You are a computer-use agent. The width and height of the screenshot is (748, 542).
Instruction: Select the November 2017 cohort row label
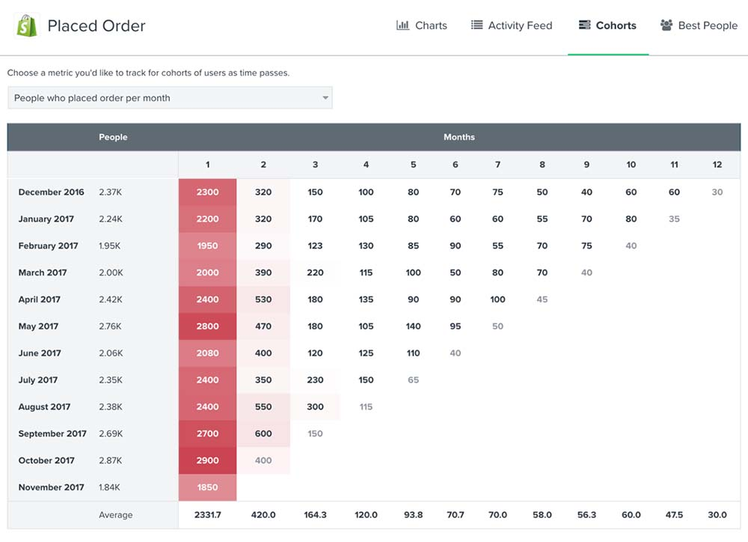click(51, 487)
